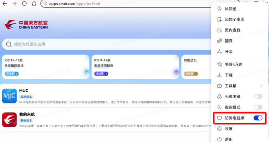The width and height of the screenshot is (269, 143).
Task: Click the MUC app title
Action: [24, 91]
